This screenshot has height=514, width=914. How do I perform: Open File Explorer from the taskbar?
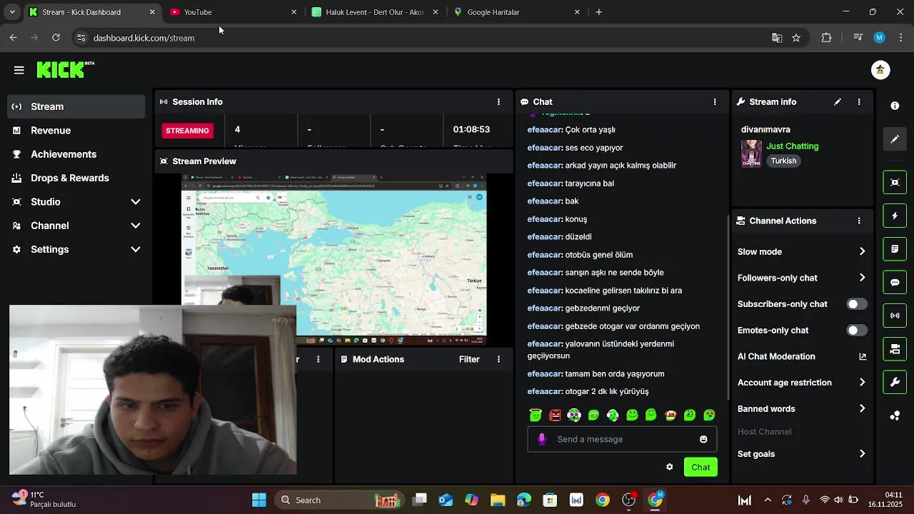[x=498, y=500]
